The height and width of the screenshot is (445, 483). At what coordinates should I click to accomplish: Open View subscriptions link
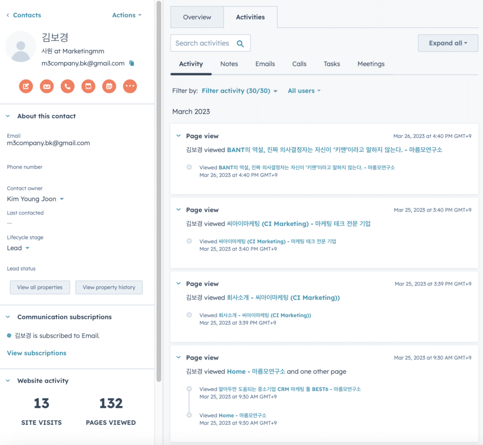pos(37,353)
